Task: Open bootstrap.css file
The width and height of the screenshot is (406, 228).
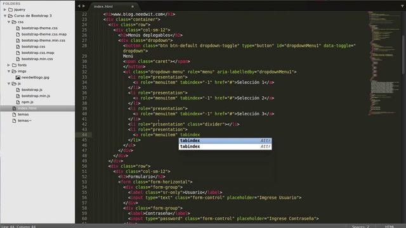Action: [x=33, y=46]
